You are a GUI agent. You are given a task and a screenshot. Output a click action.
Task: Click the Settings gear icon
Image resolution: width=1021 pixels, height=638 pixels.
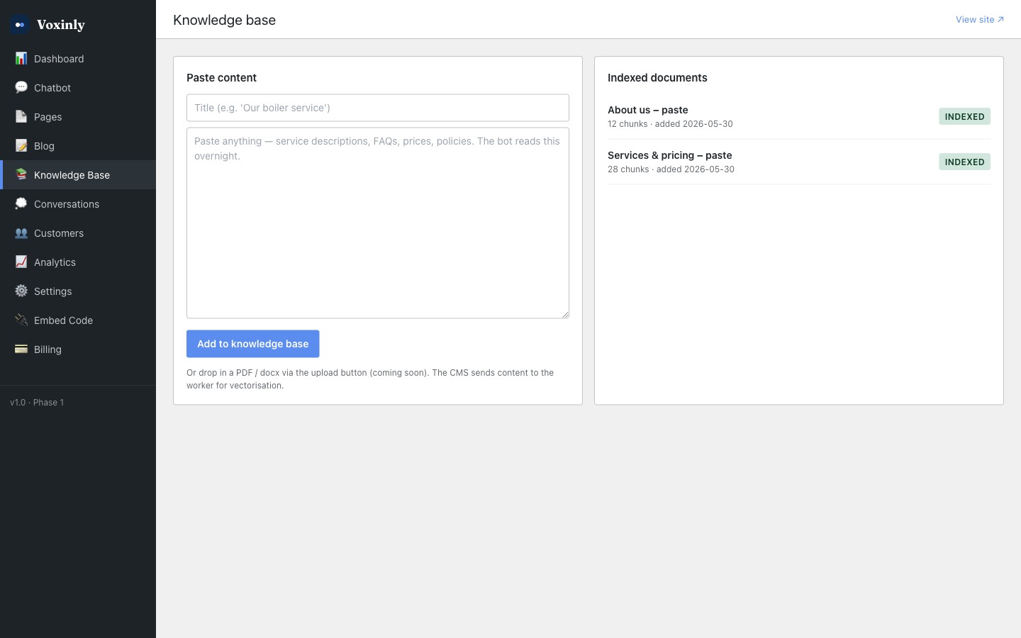click(x=21, y=291)
